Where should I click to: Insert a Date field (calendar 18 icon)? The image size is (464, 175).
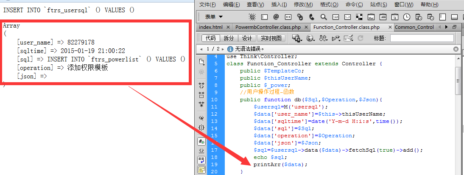pos(395,17)
